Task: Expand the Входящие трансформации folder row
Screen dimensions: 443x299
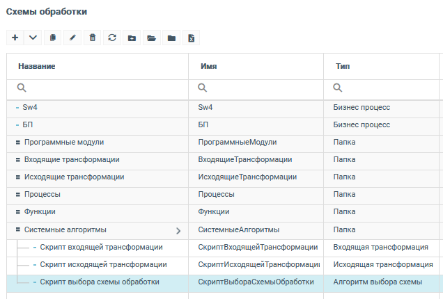Action: [x=18, y=160]
